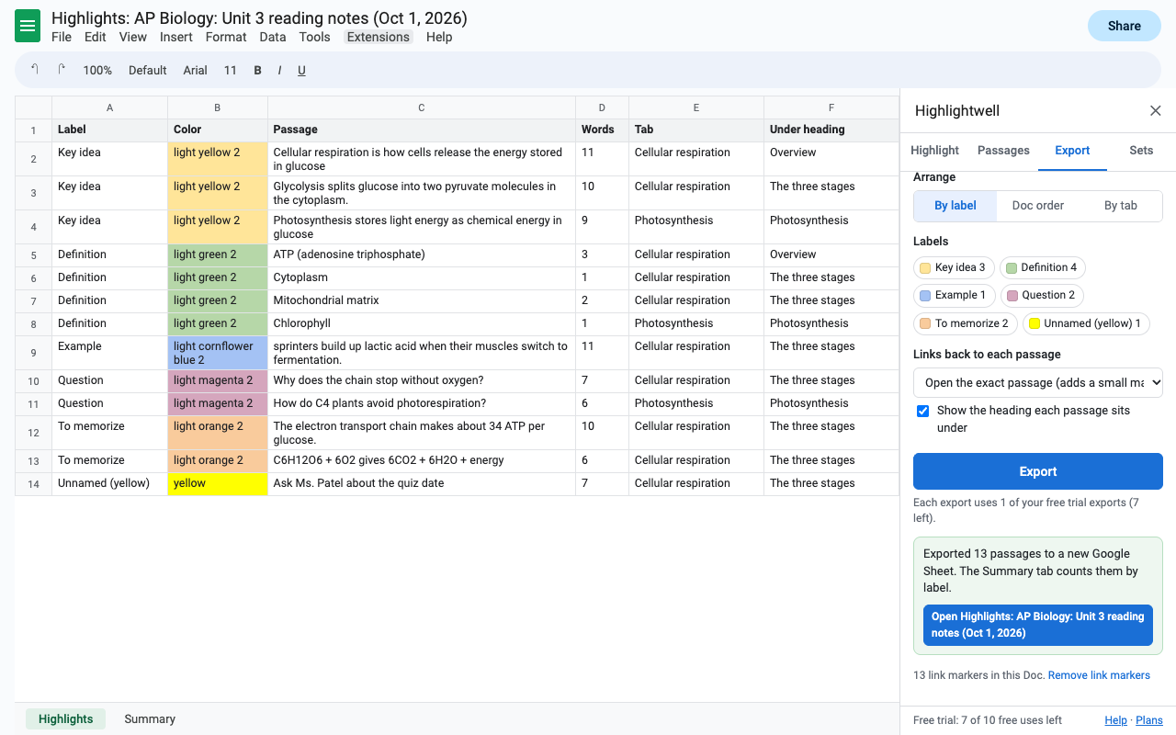Click the Share button
Image resolution: width=1176 pixels, height=735 pixels.
(1124, 26)
